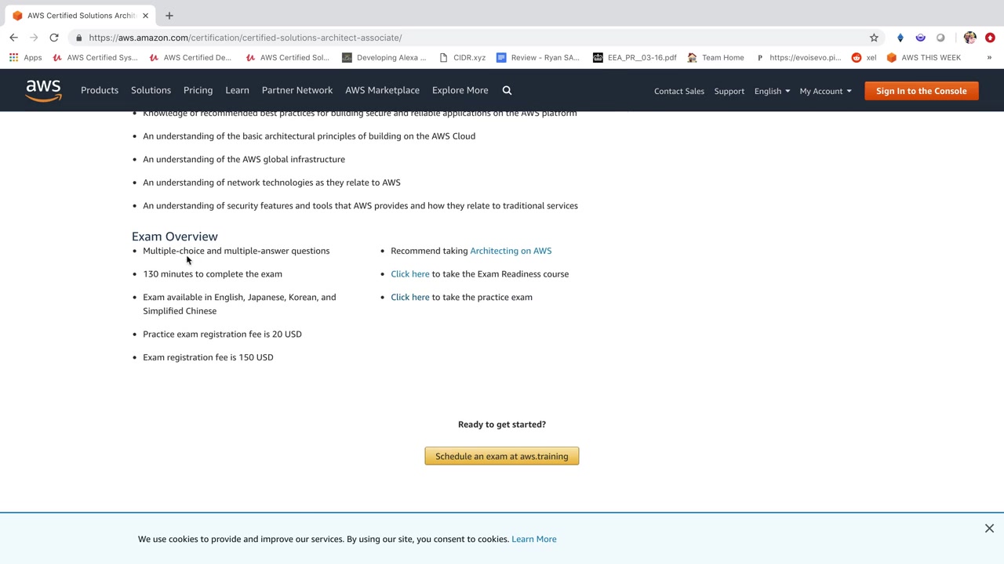
Task: Expand the English language dropdown
Action: coord(772,91)
